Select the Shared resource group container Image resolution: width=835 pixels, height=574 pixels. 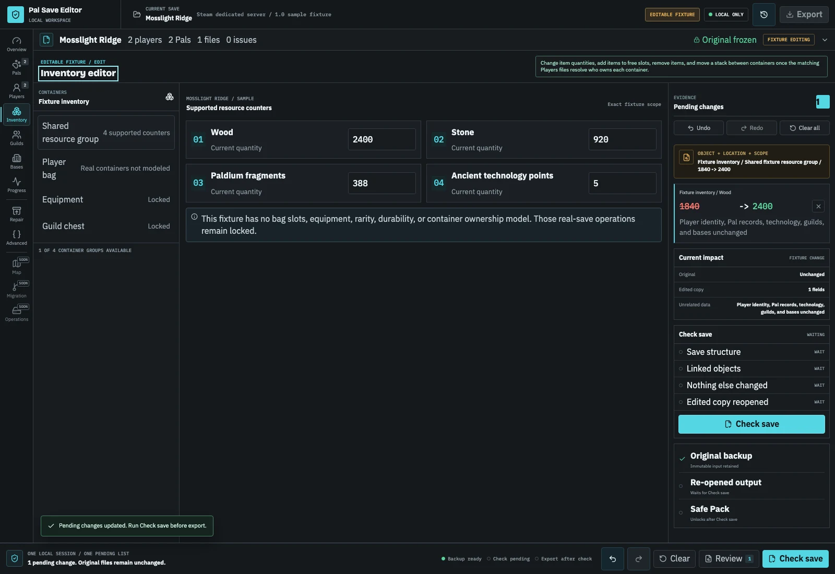coord(106,133)
